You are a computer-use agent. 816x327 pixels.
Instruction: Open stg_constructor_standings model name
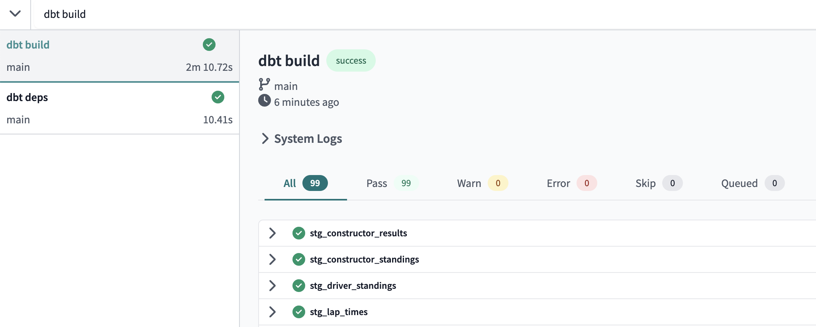tap(365, 259)
